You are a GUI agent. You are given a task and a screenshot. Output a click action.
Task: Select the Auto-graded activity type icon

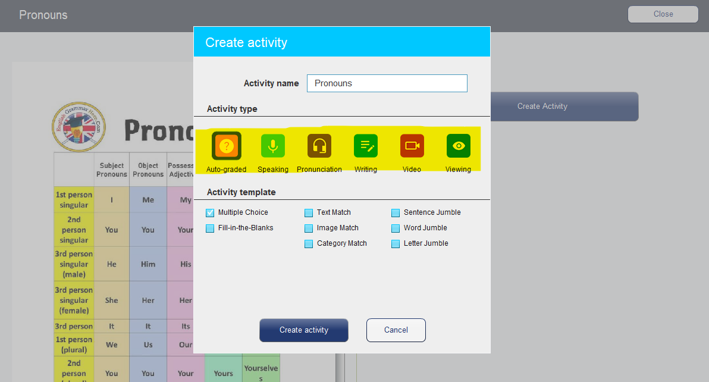coord(226,146)
